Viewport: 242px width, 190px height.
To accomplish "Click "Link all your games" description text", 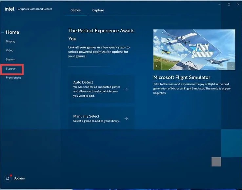I will [99, 52].
